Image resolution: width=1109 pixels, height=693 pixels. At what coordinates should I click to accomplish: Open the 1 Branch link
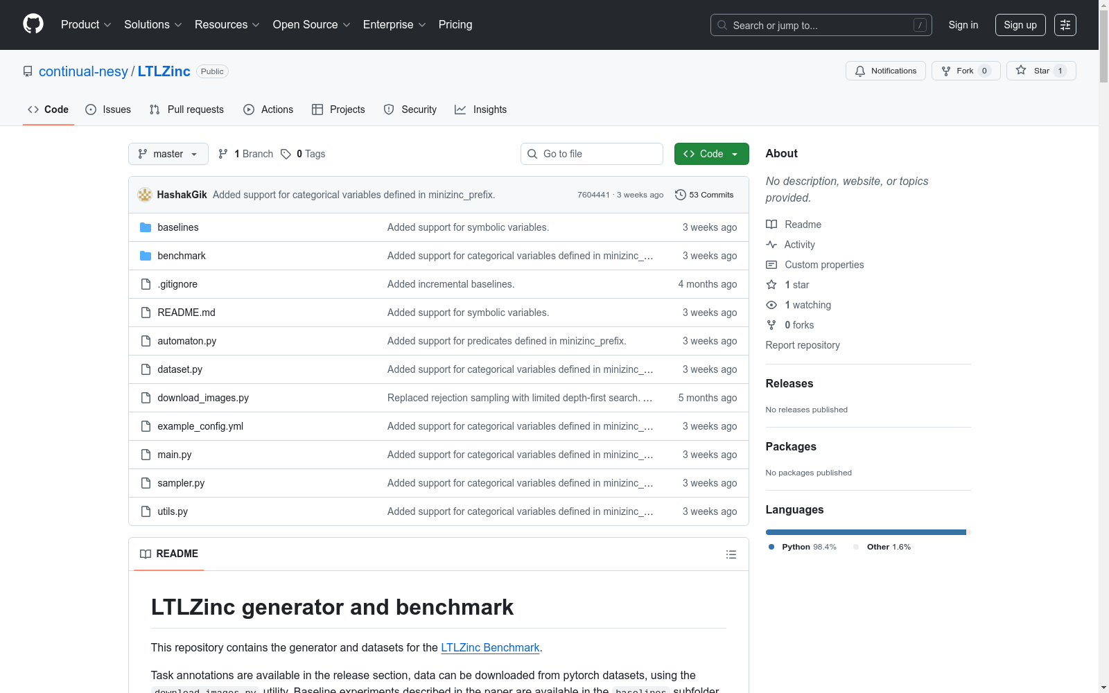(x=245, y=154)
